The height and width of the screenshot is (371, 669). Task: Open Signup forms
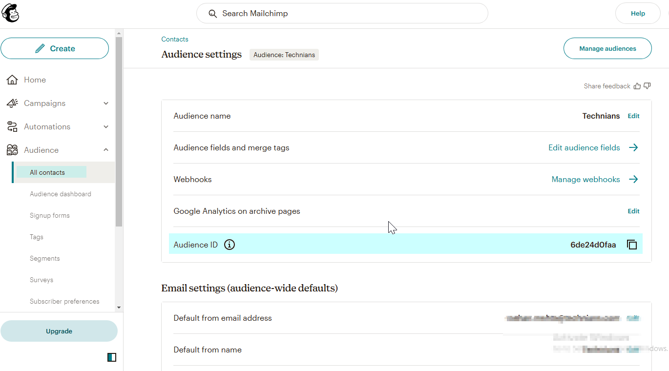(50, 215)
